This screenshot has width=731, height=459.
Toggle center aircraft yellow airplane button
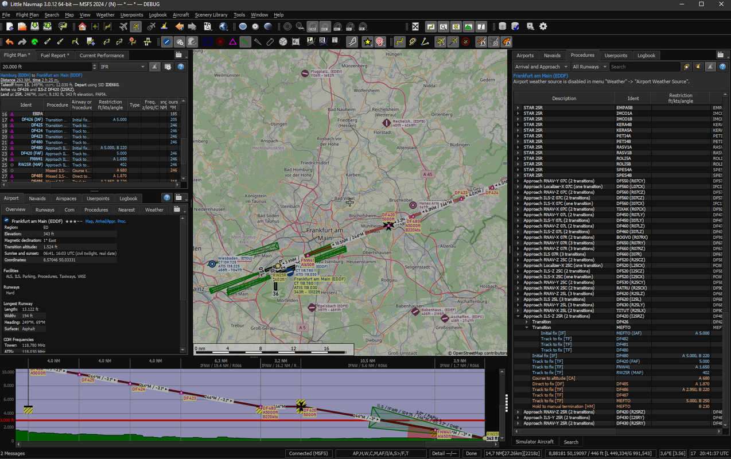tap(136, 26)
